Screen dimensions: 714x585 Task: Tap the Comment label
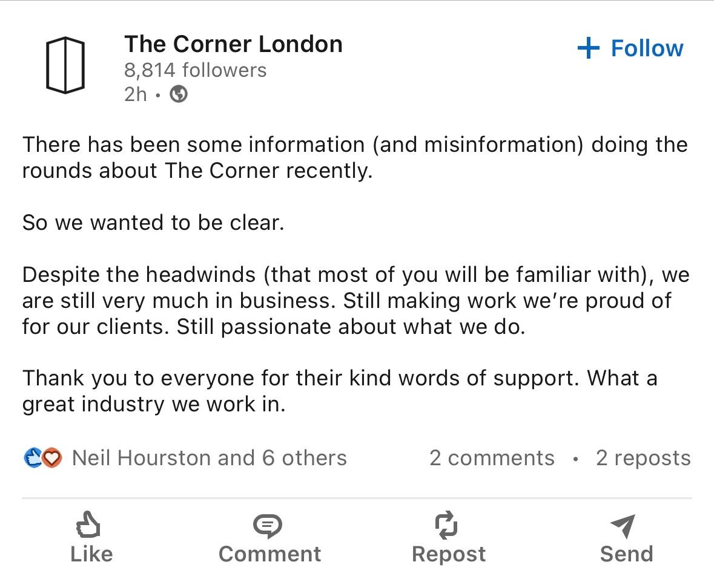[269, 554]
